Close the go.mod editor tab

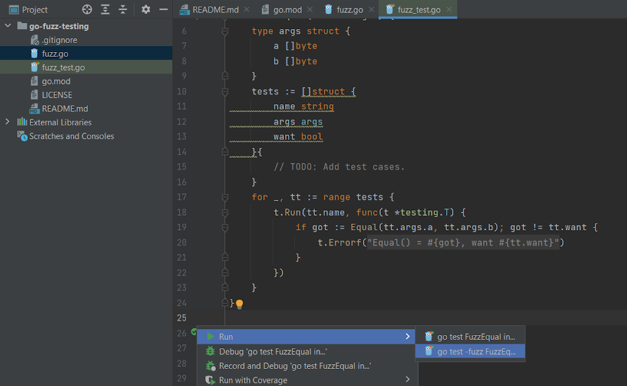(310, 9)
